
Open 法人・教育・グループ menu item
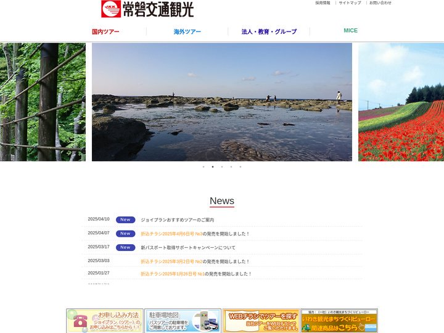coord(269,31)
